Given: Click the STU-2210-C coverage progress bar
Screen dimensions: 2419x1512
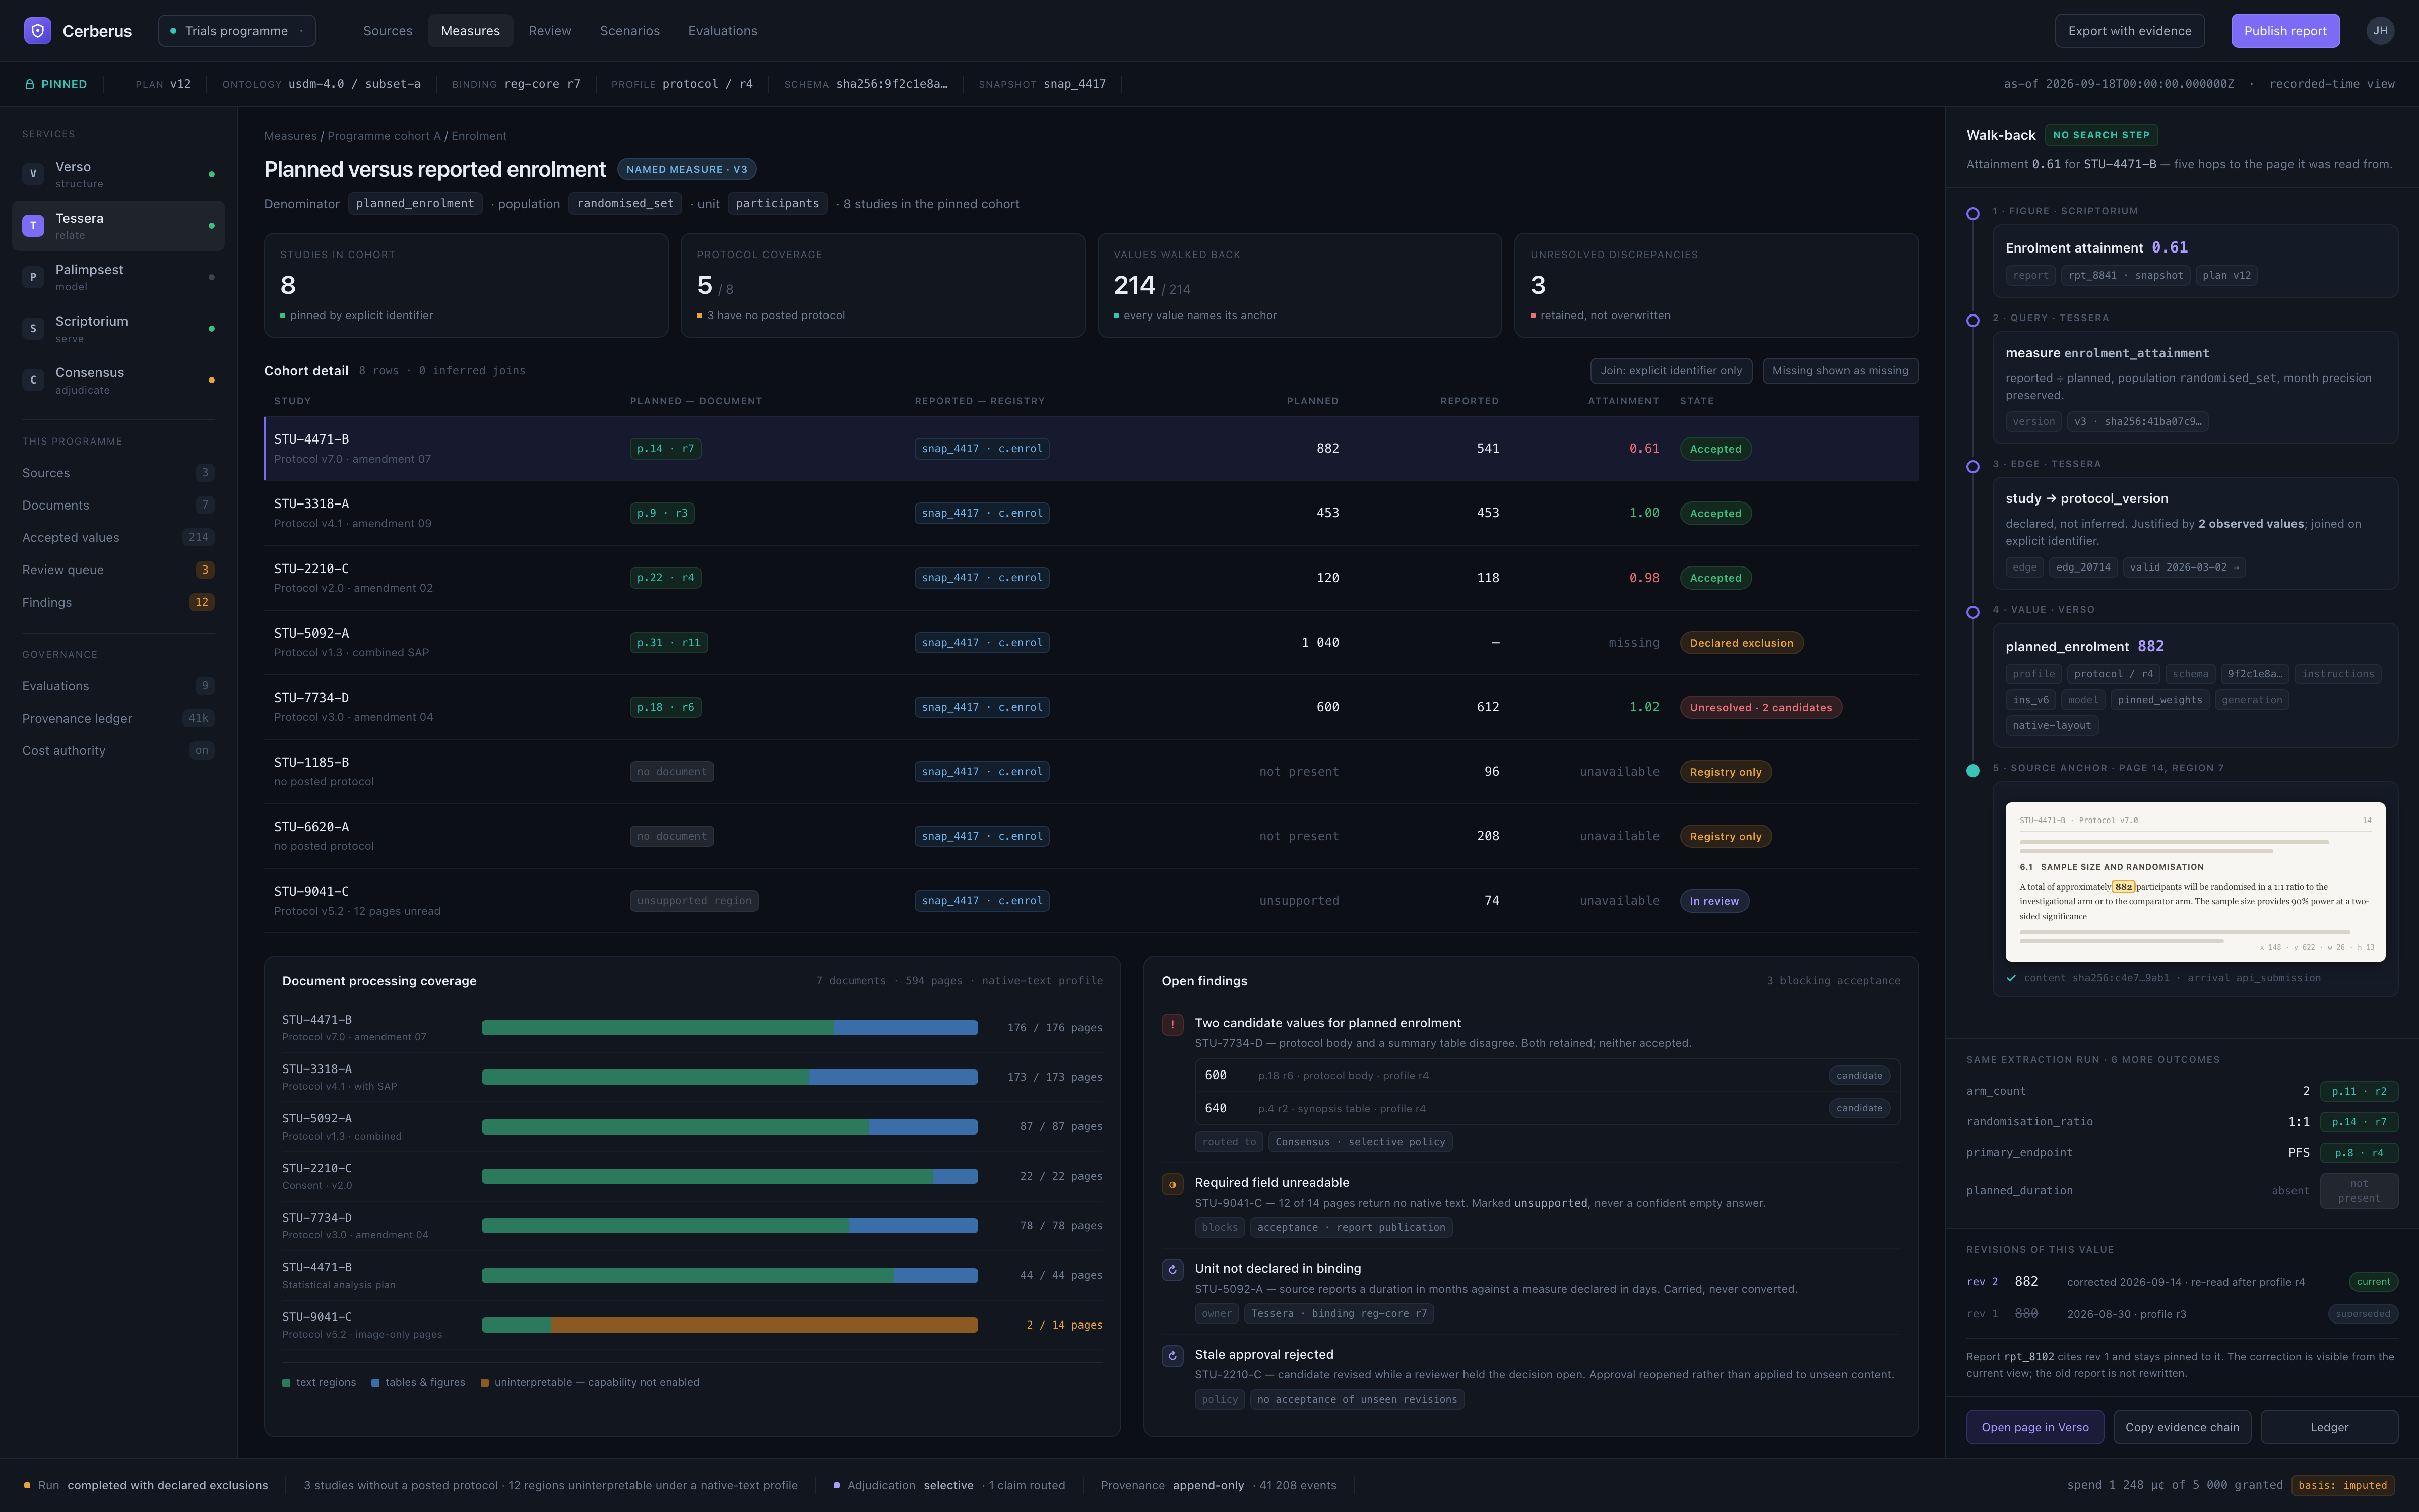Looking at the screenshot, I should point(730,1176).
